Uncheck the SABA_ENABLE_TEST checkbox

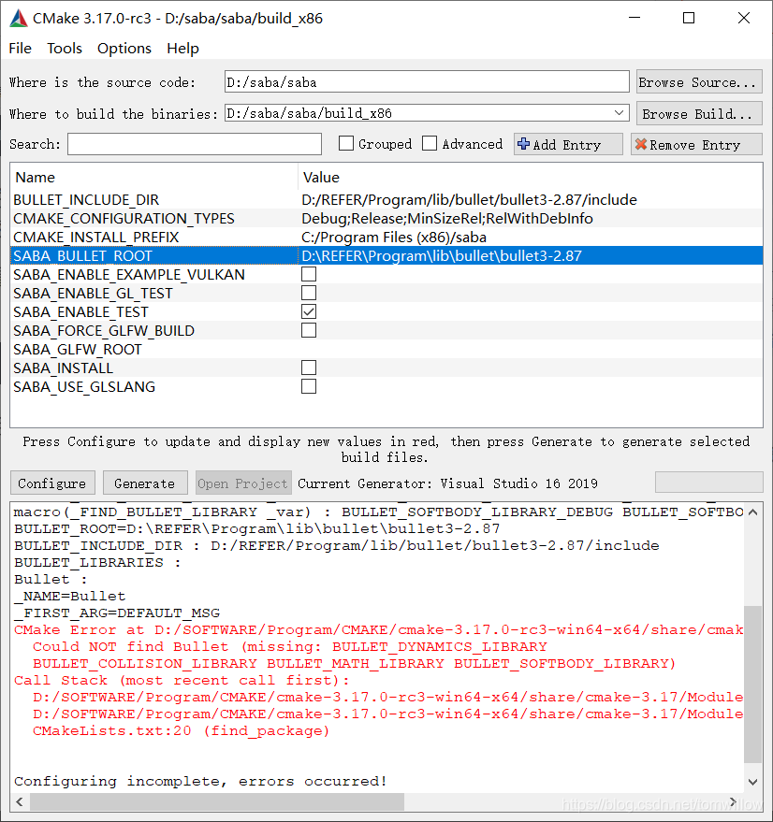309,312
